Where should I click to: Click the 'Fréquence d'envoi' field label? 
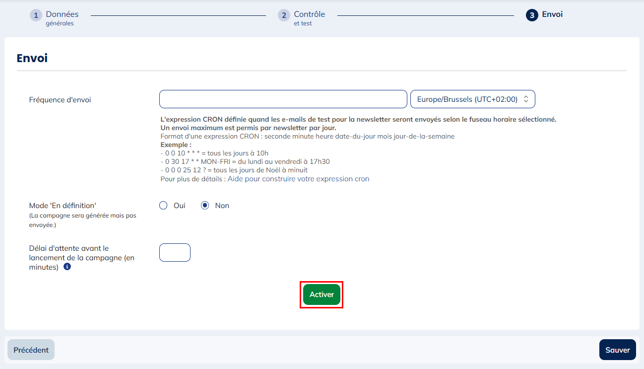pos(60,100)
